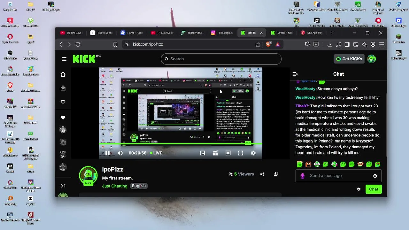This screenshot has height=230, width=409.
Task: Open chat settings gear
Action: [359, 189]
